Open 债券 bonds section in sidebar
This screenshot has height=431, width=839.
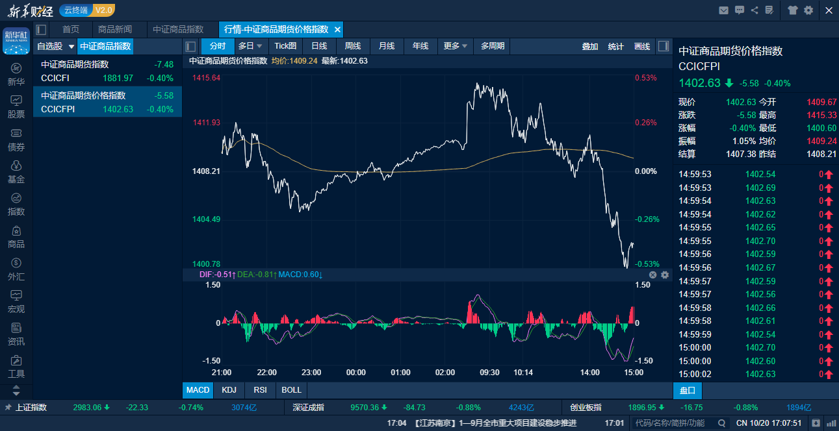point(16,140)
